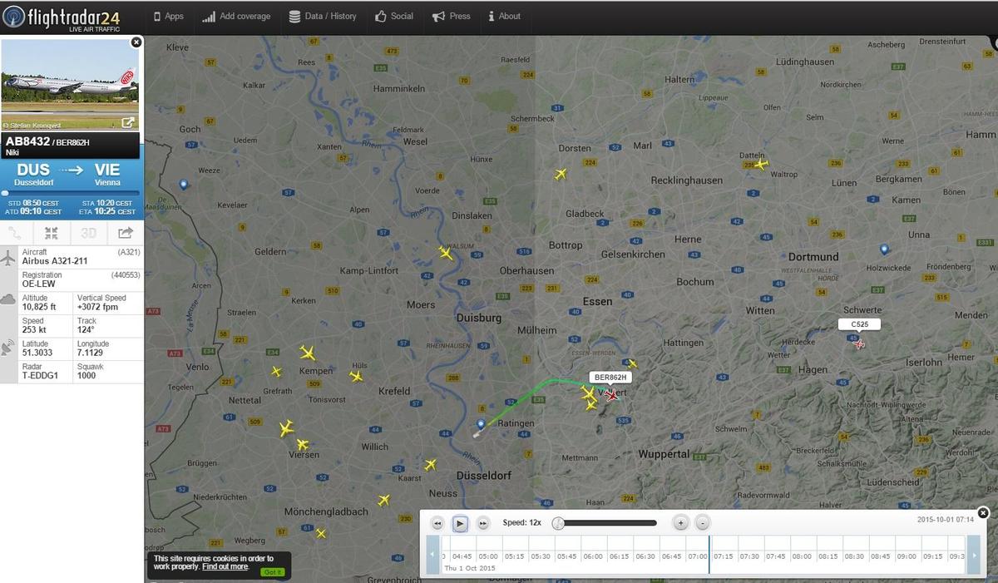Image resolution: width=998 pixels, height=583 pixels.
Task: Click the VIE arrival airport code
Action: (x=107, y=170)
